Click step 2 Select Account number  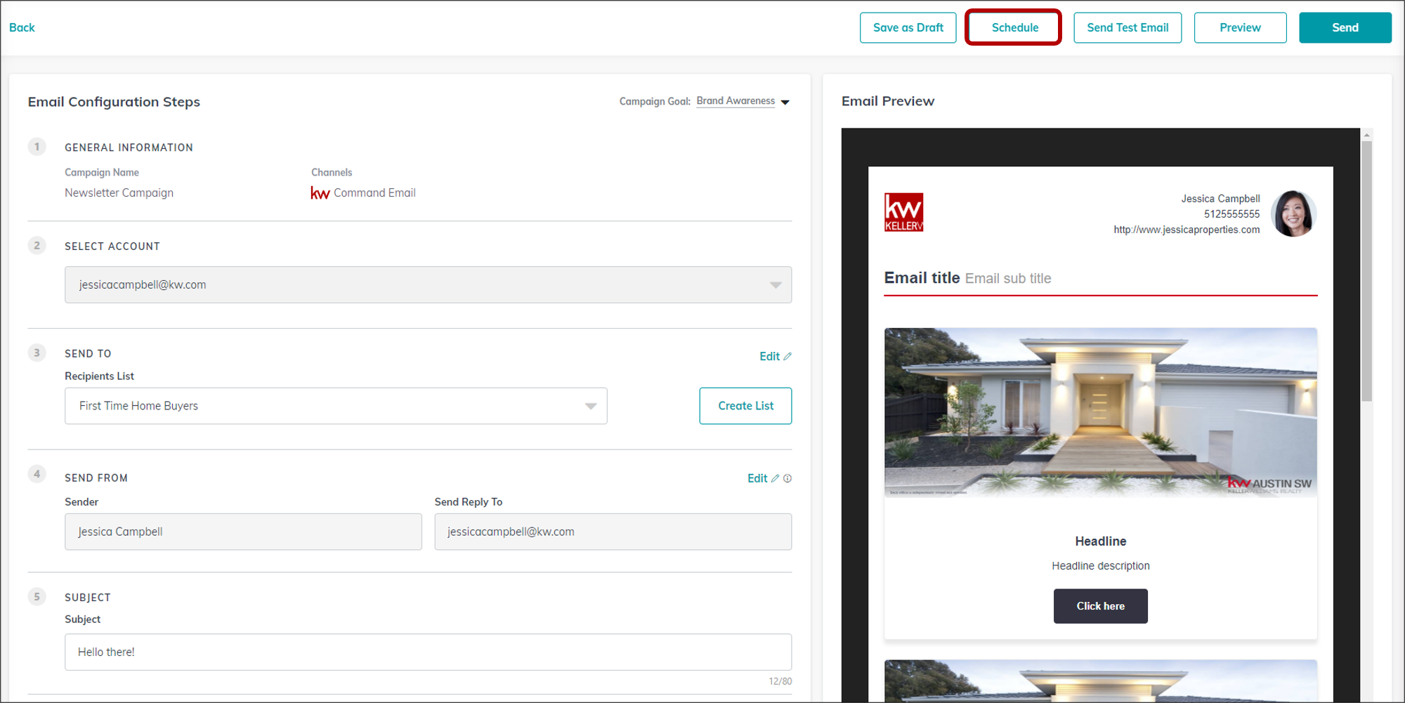[x=37, y=245]
